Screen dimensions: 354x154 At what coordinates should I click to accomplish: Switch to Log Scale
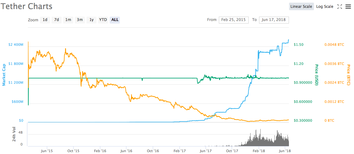(x=325, y=7)
